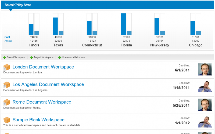Viewport: 215px width, 134px height.
Task: Click the Florida actual value 22178
Action: pos(126,41)
